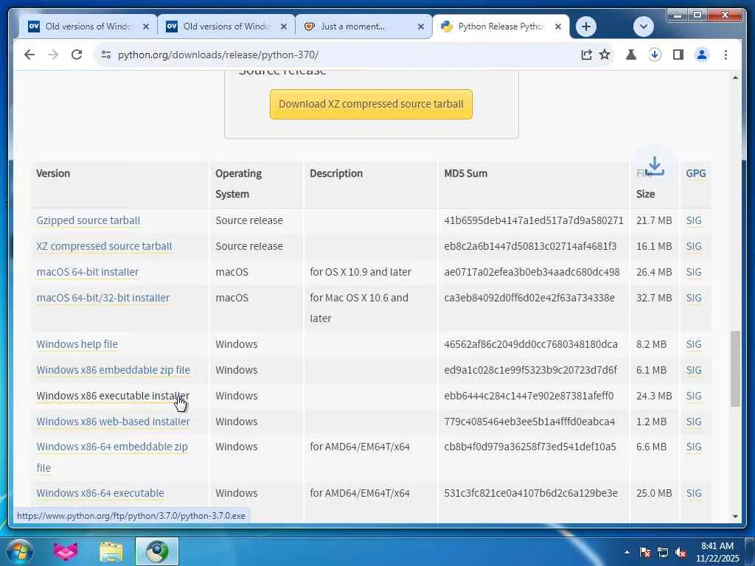Screen dimensions: 755x566
Task: Open muted volume tray icon
Action: (x=681, y=552)
